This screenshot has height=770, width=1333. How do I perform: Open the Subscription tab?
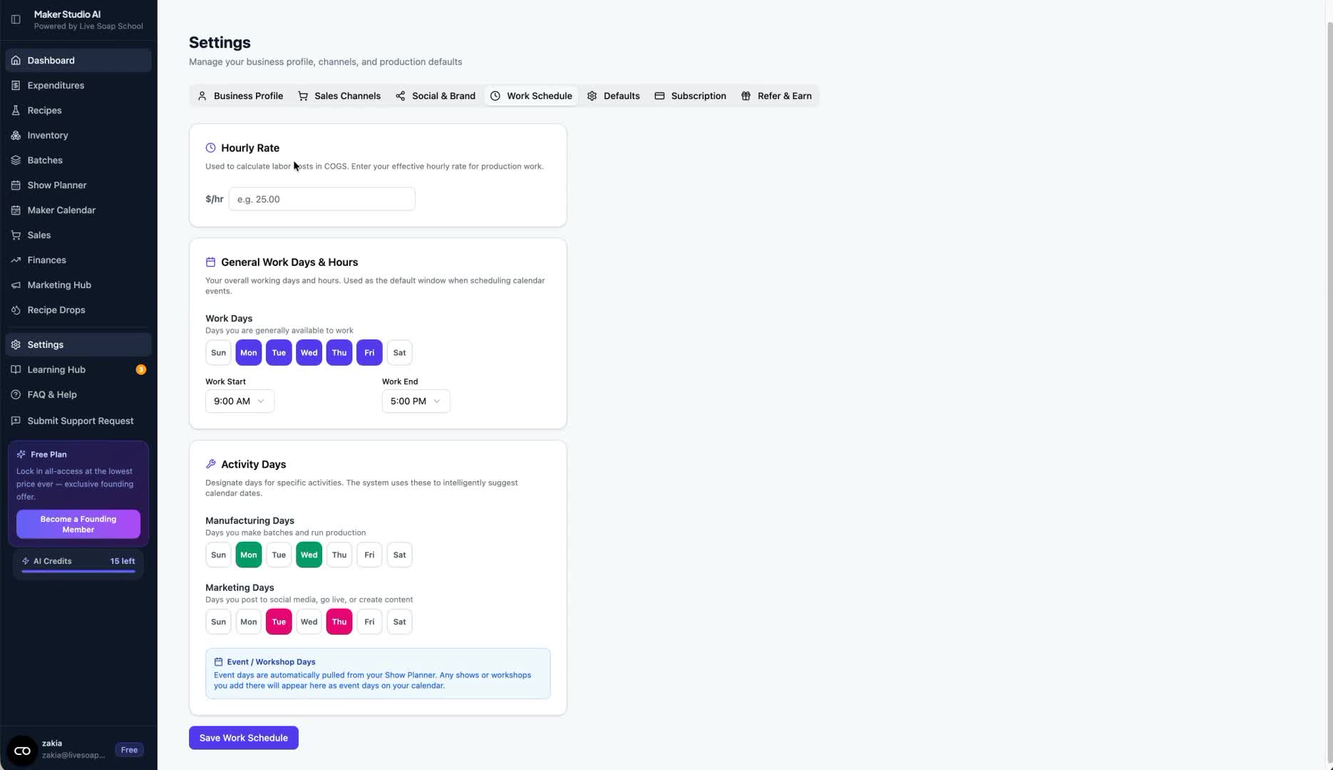[x=689, y=96]
